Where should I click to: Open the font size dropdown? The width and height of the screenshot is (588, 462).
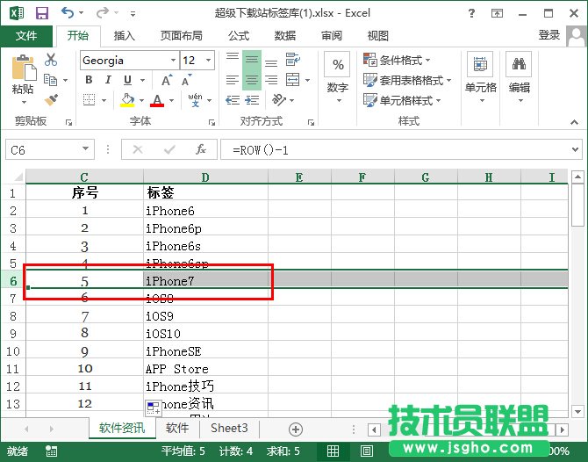[208, 61]
